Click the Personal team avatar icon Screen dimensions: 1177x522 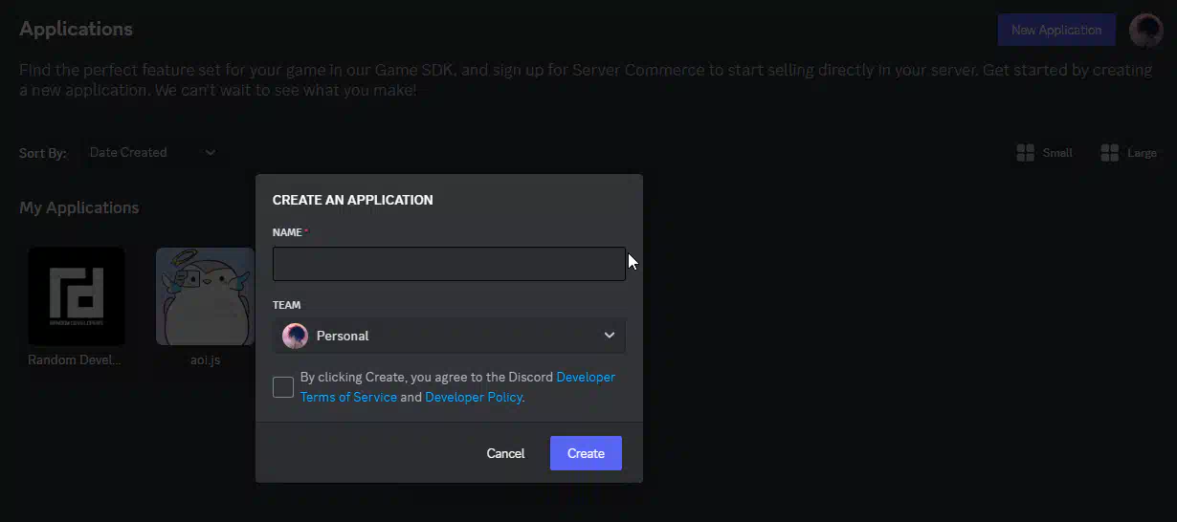click(x=295, y=336)
